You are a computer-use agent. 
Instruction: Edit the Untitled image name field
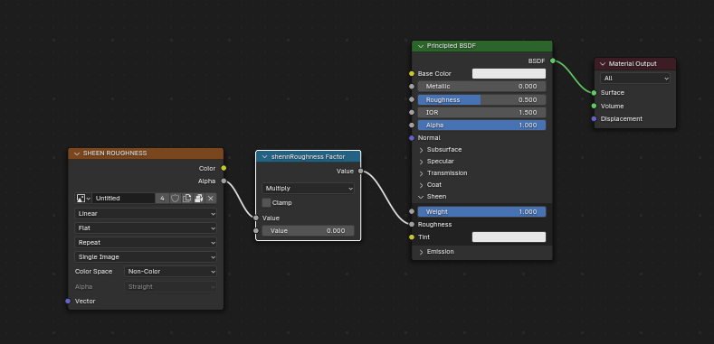(123, 198)
